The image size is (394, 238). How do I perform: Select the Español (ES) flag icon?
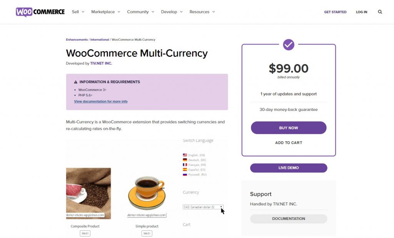click(185, 170)
